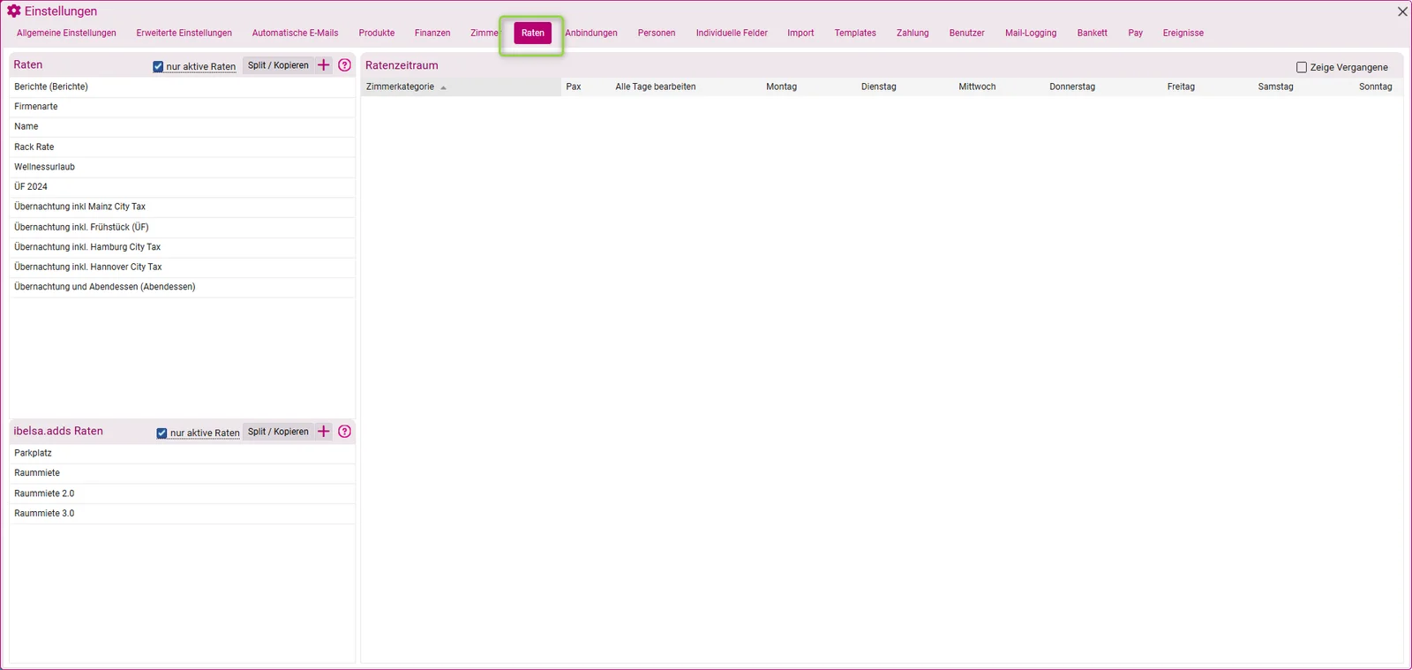
Task: Switch to the Templates tab
Action: [x=855, y=33]
